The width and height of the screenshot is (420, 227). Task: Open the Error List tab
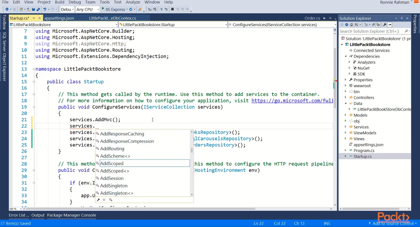click(19, 215)
